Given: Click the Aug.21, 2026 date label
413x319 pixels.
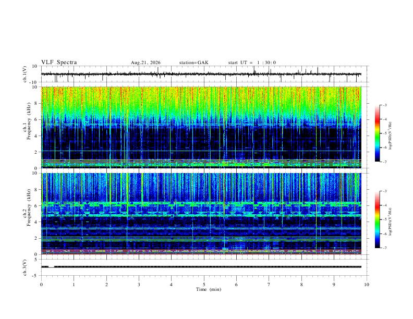Looking at the screenshot, I should coord(145,63).
